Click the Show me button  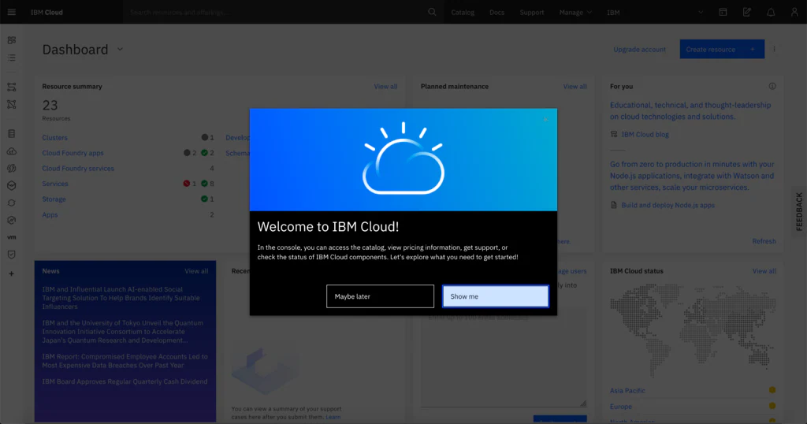(x=495, y=296)
